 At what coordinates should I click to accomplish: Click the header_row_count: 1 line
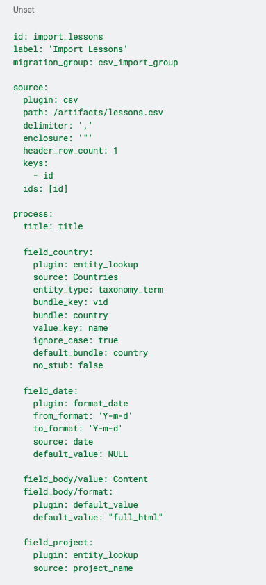pyautogui.click(x=70, y=151)
